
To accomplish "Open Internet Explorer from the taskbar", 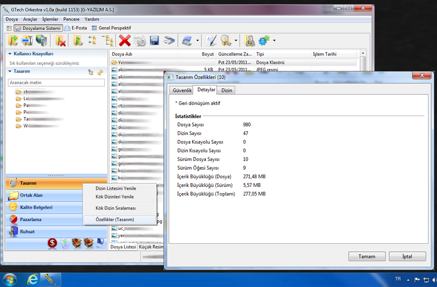I will (33, 279).
